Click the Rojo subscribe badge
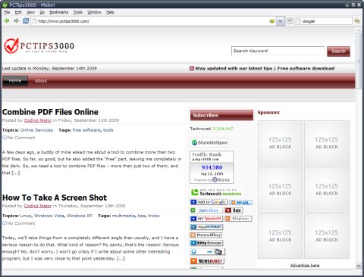Image resolution: width=364 pixels, height=277 pixels. click(x=234, y=210)
